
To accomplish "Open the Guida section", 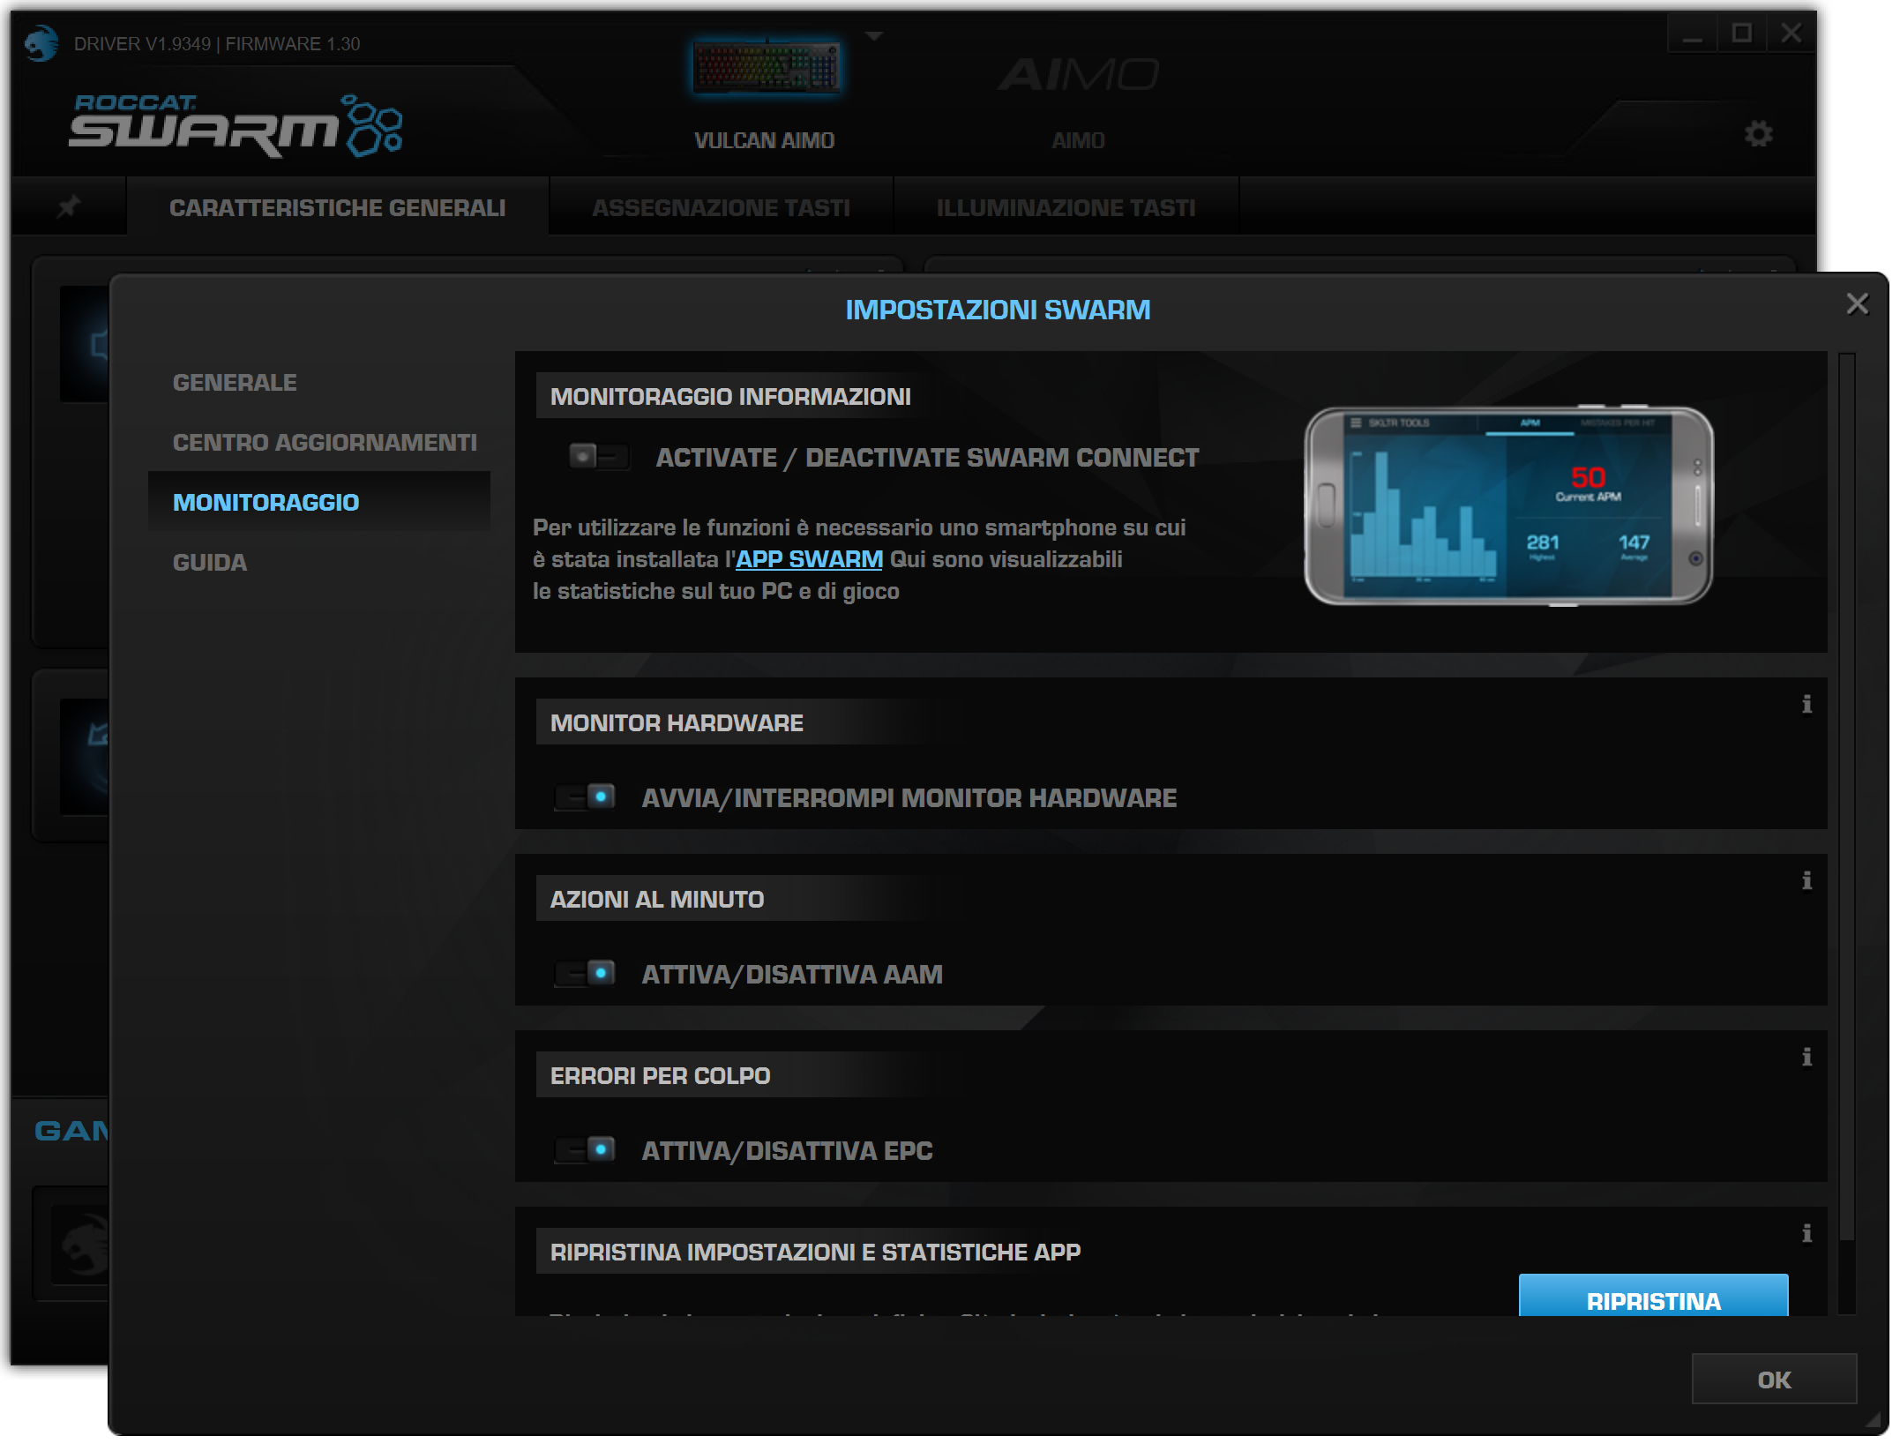I will [210, 563].
